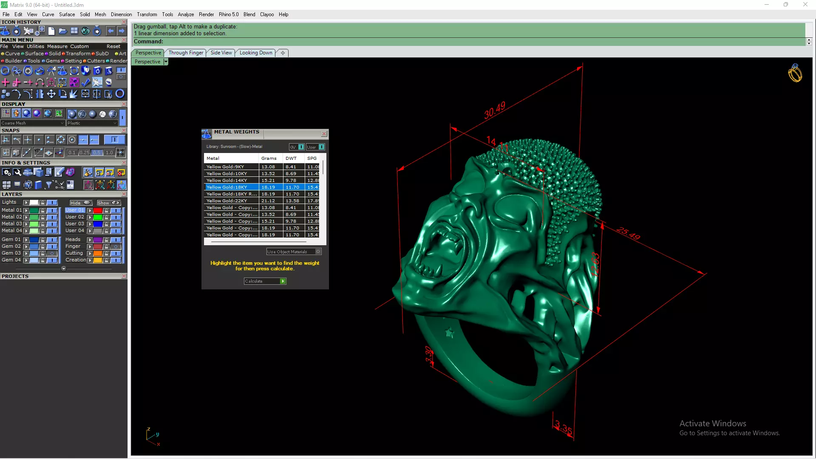Image resolution: width=816 pixels, height=459 pixels.
Task: Open the Coarse Mesh dropdown
Action: (x=62, y=123)
